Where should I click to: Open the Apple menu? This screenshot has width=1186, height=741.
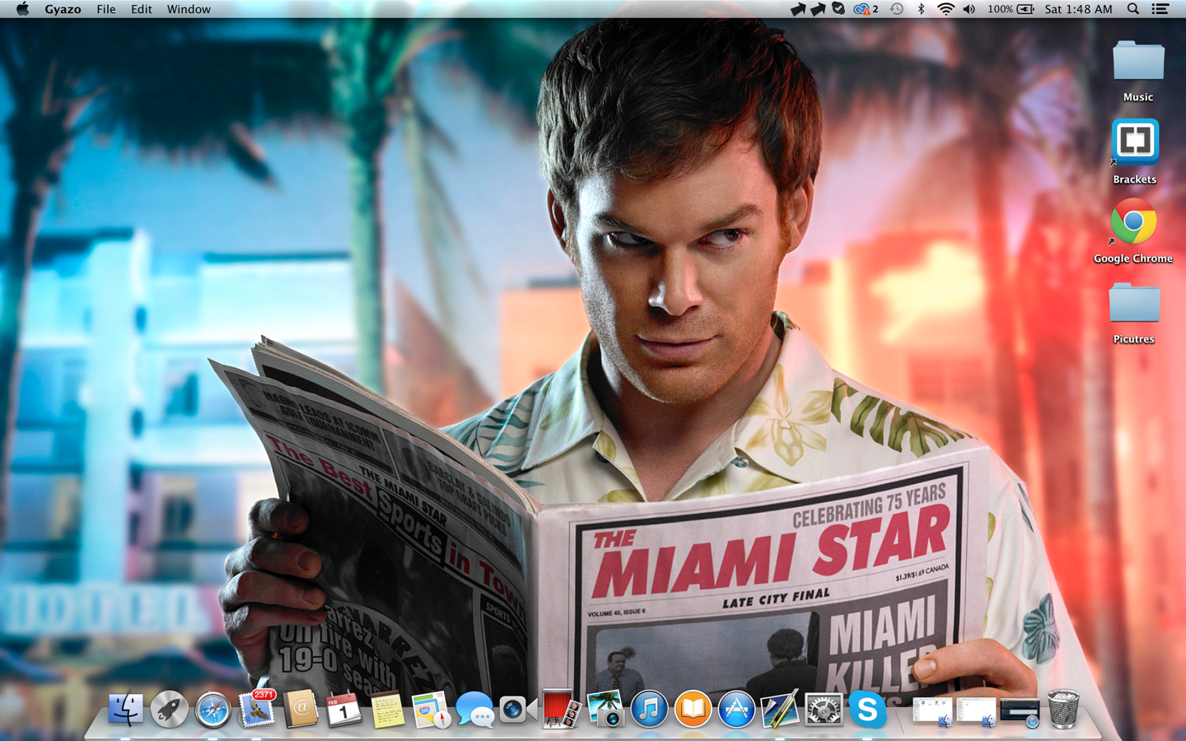[x=22, y=9]
